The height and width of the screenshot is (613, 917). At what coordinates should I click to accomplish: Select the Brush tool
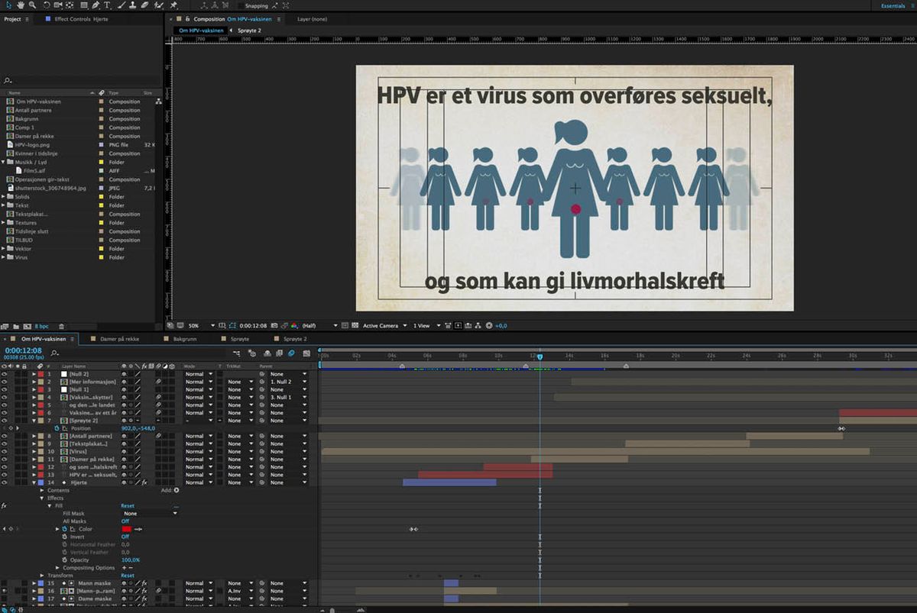click(121, 5)
